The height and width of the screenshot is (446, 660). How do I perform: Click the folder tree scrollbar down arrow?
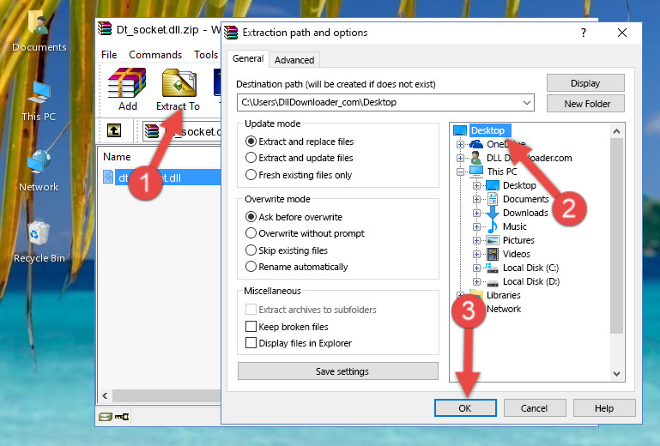(616, 374)
